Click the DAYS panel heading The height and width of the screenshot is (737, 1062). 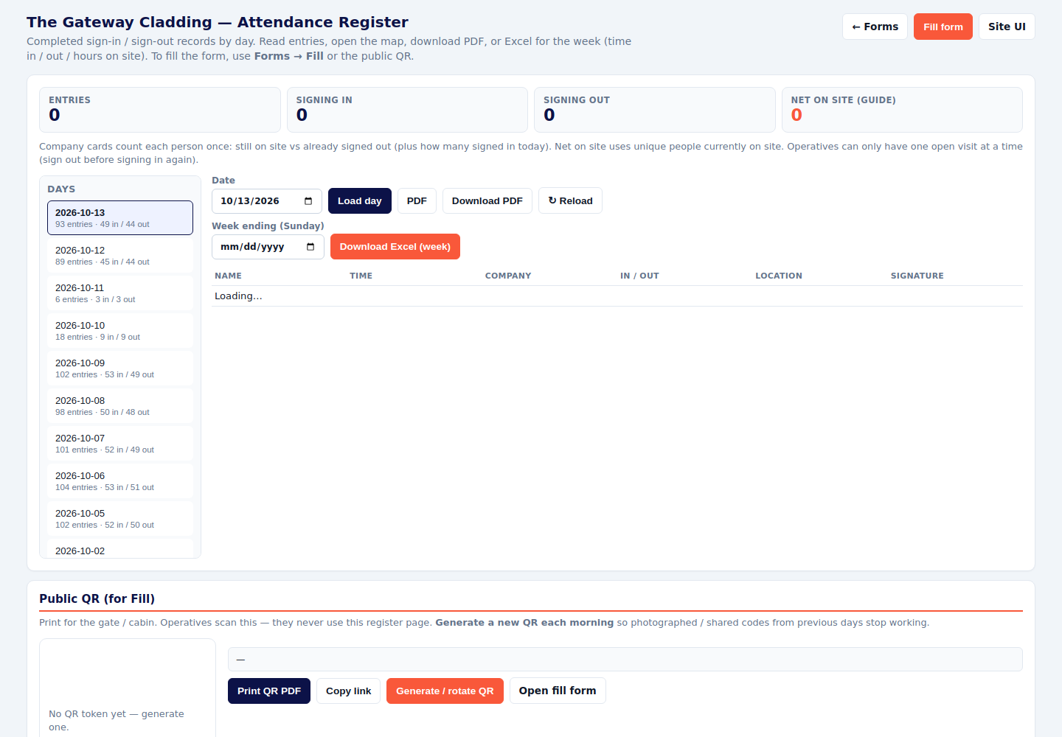tap(61, 189)
